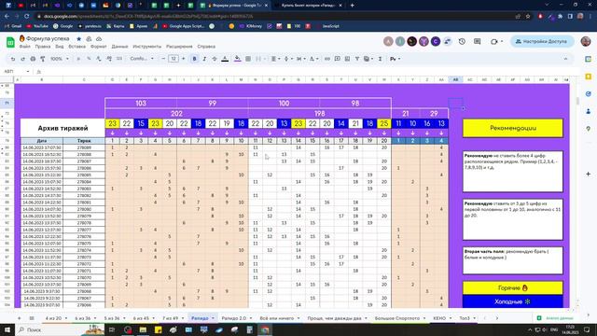Get add-ons with the side panel plus
The height and width of the screenshot is (336, 597).
[x=589, y=174]
